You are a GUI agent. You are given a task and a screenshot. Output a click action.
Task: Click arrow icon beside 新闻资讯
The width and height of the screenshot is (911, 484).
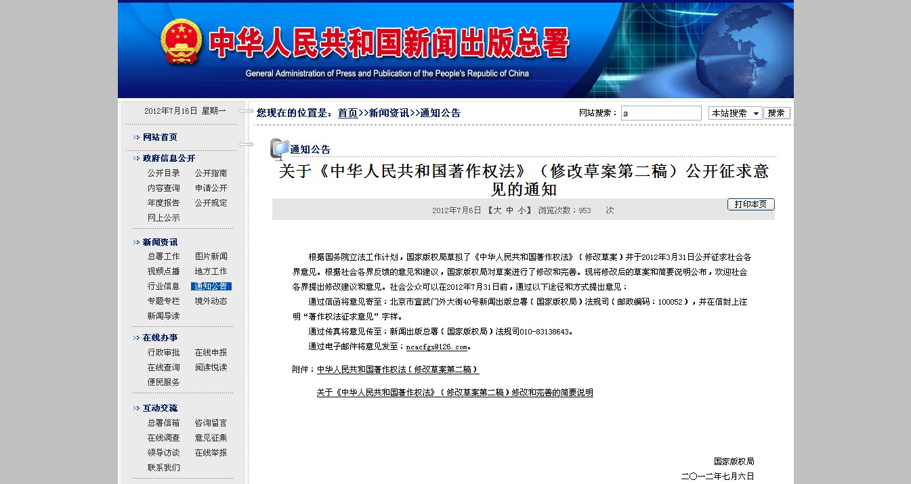(x=137, y=242)
